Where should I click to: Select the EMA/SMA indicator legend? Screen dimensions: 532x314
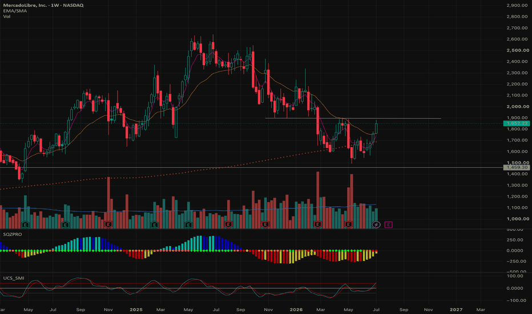coord(15,11)
